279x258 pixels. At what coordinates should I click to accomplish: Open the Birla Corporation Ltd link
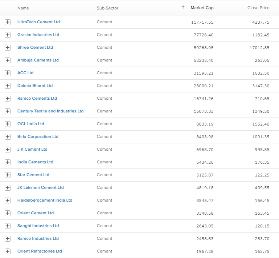(38, 137)
